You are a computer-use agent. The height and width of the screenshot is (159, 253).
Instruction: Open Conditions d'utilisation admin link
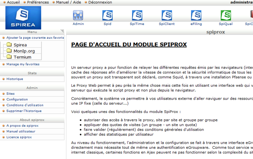(25, 105)
